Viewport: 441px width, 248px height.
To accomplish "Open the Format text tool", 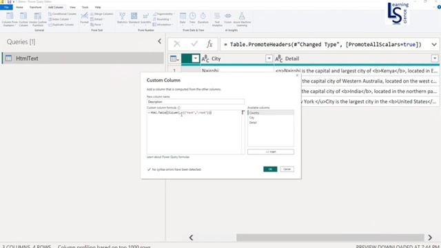I will click(x=84, y=19).
